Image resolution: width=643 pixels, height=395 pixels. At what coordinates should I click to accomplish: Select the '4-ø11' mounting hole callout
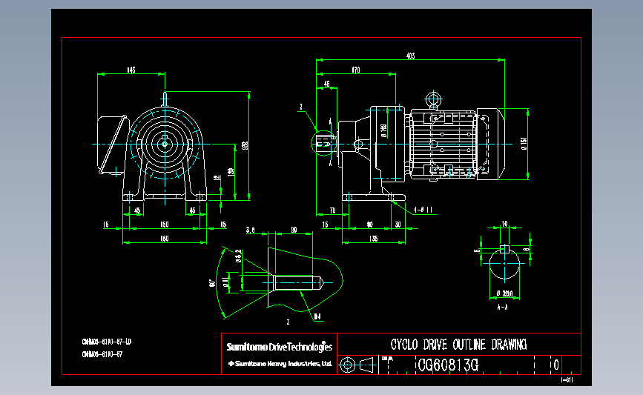point(423,210)
